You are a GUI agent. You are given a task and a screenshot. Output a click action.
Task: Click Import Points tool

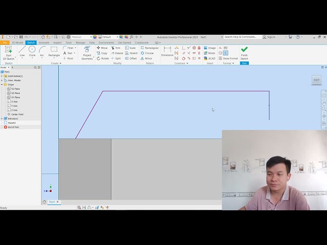pos(209,53)
